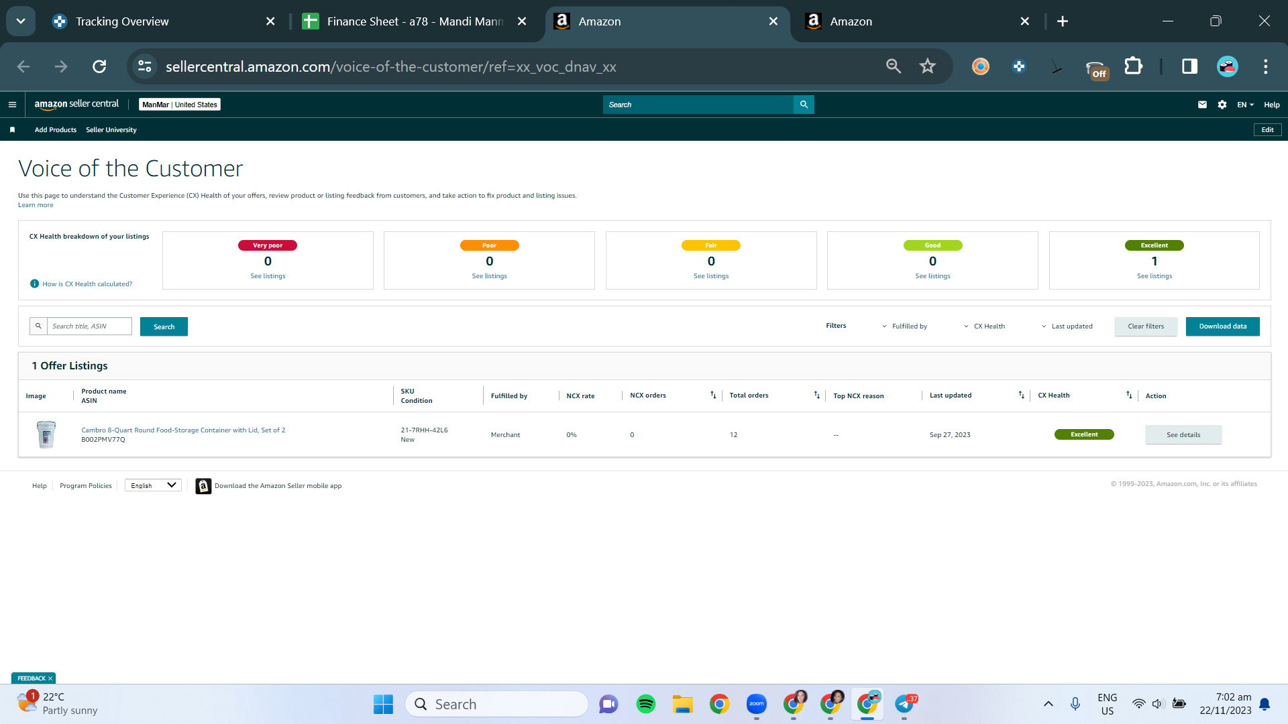Click the Seller Central header search box
Viewport: 1288px width, 724px height.
698,105
